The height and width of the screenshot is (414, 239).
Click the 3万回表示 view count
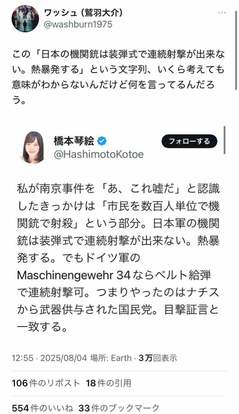pyautogui.click(x=158, y=358)
